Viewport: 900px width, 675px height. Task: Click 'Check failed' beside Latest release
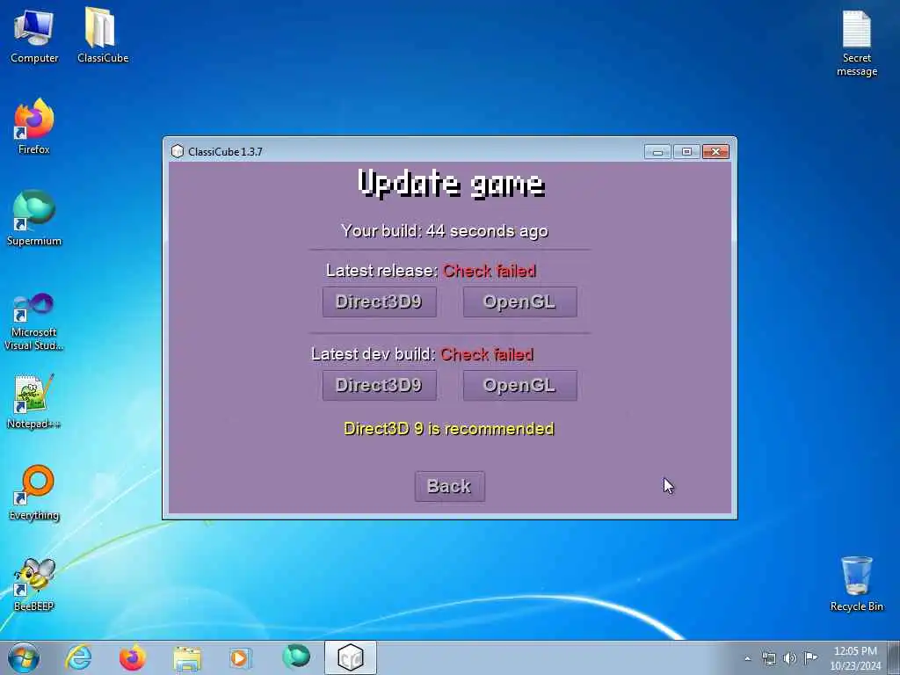(489, 271)
